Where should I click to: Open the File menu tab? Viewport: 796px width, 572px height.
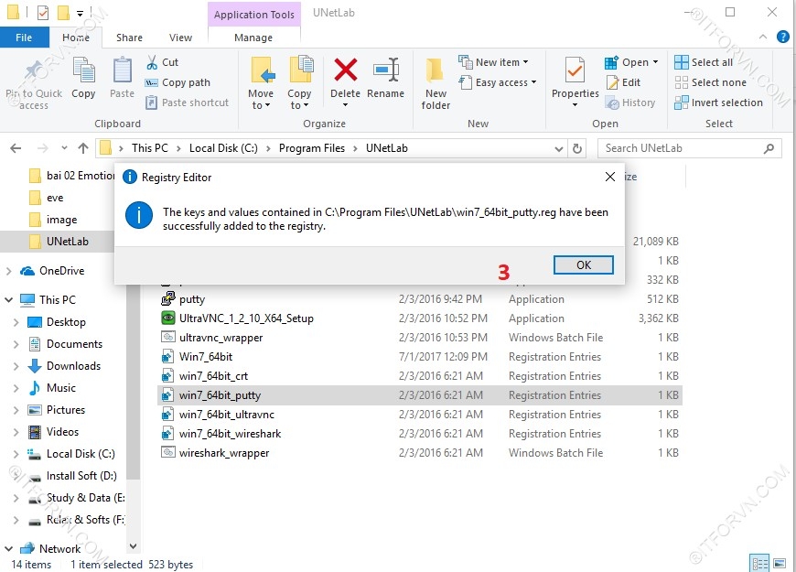[24, 38]
